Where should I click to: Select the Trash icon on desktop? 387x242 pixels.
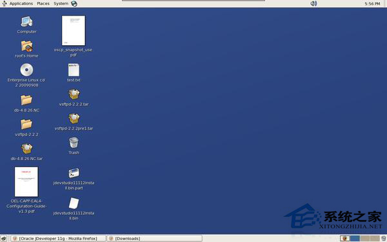(x=74, y=143)
